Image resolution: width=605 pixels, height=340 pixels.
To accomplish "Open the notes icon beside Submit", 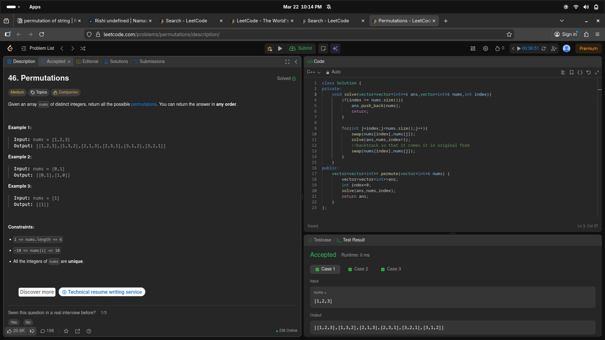I will pos(323,48).
